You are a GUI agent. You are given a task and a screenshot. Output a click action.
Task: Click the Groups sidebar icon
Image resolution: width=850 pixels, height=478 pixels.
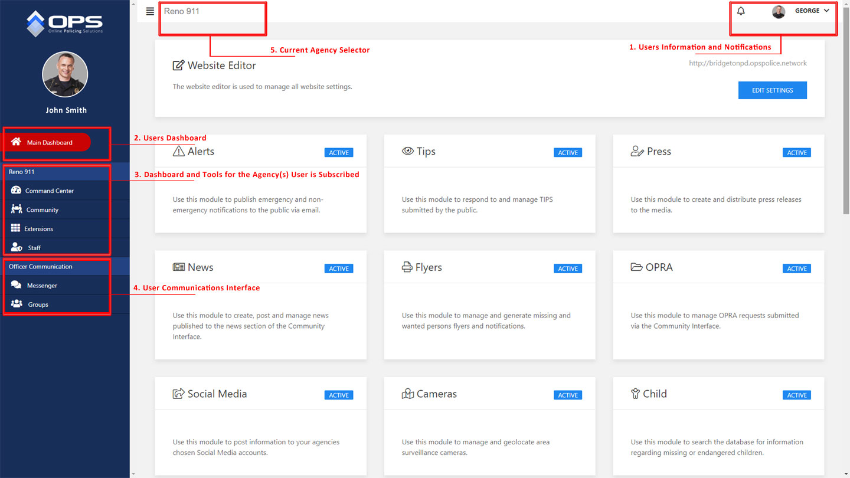tap(17, 304)
